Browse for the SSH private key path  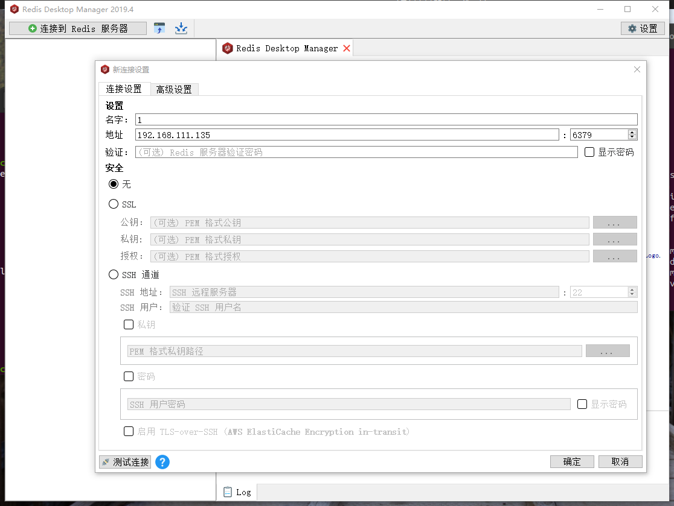(x=608, y=350)
